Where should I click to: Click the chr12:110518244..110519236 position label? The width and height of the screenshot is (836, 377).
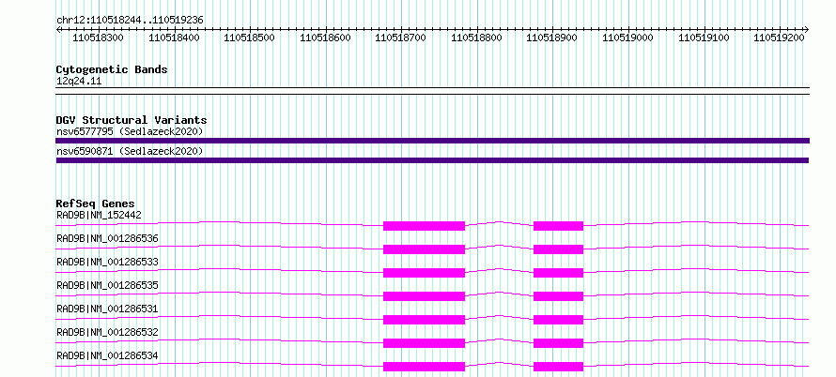130,20
